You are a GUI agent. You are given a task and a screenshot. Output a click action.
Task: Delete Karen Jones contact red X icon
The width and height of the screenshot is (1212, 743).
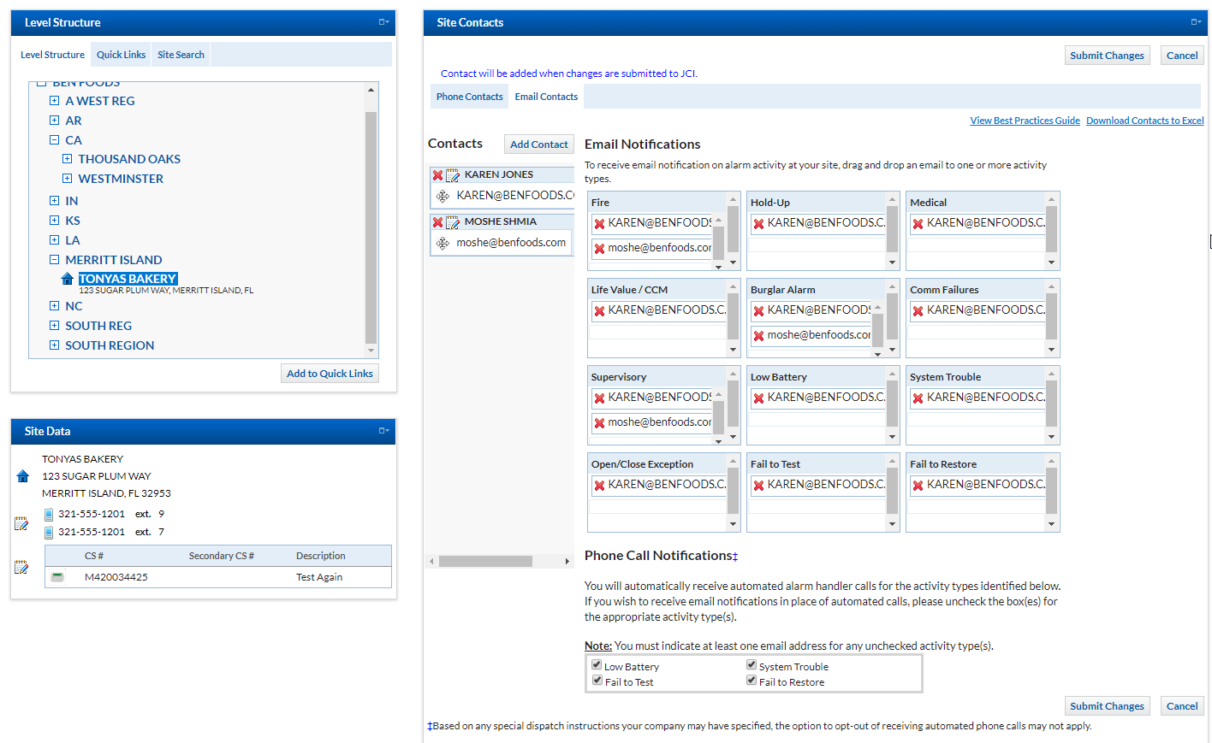(x=437, y=175)
